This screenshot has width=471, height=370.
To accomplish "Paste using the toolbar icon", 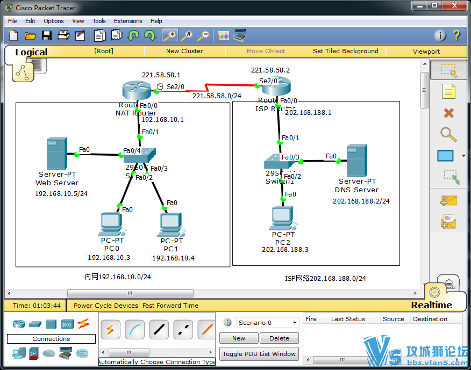I will [117, 35].
